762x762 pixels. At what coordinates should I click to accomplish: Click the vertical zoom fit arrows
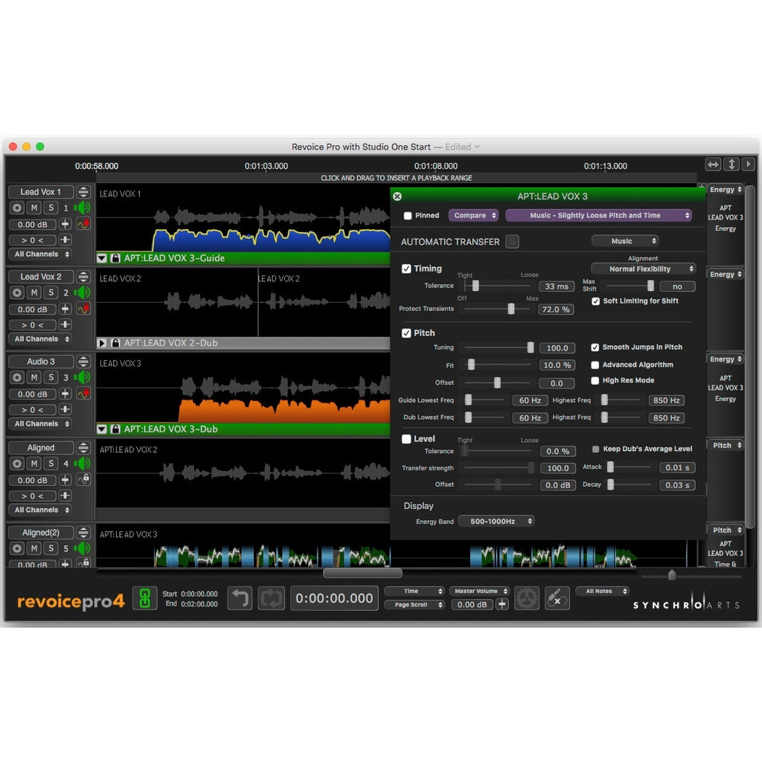pyautogui.click(x=731, y=164)
